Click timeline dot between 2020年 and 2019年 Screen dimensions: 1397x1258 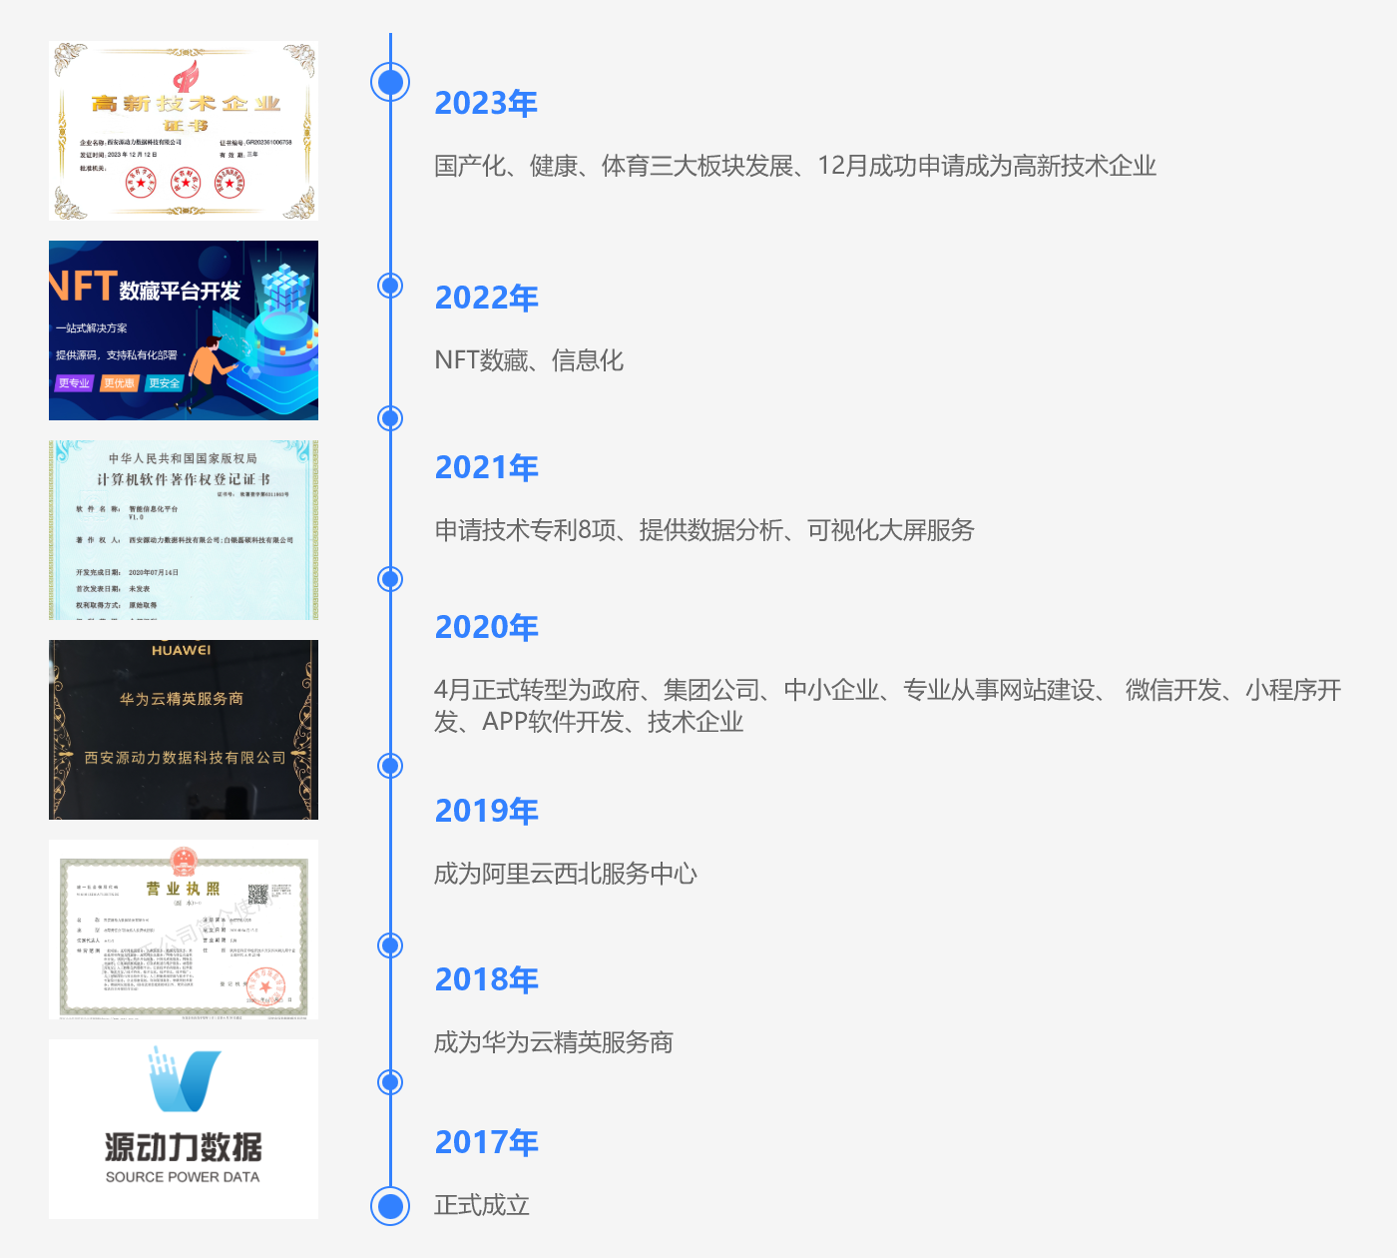[390, 766]
